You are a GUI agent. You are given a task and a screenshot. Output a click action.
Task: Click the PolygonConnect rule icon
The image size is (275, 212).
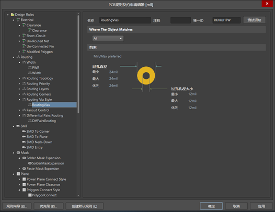pyautogui.click(x=30, y=195)
